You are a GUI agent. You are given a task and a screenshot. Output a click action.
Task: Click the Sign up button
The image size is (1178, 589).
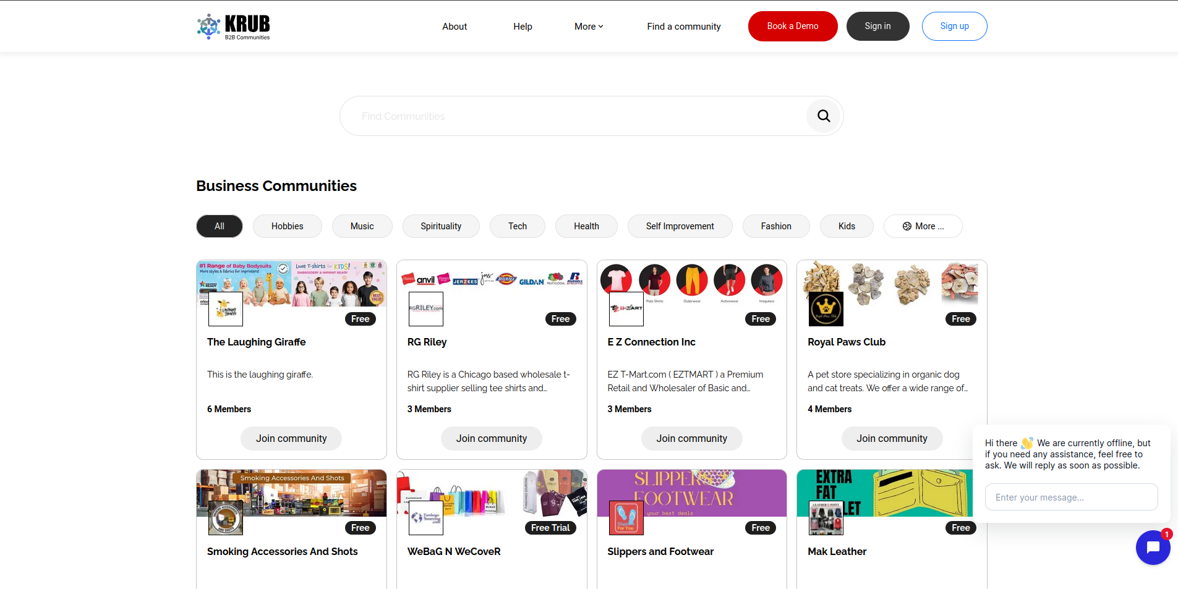[954, 27]
